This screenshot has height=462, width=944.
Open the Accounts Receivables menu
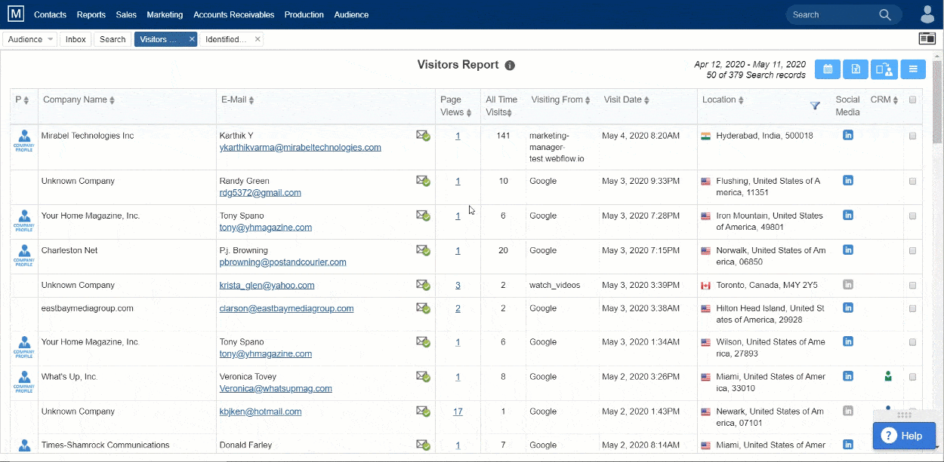pyautogui.click(x=234, y=14)
